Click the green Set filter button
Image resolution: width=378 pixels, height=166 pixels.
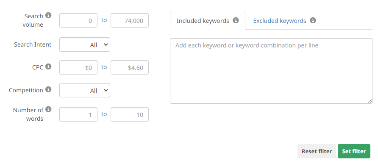[x=354, y=151]
